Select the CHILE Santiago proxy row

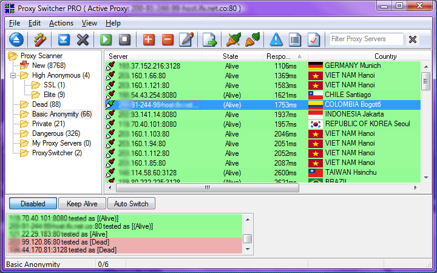point(263,95)
